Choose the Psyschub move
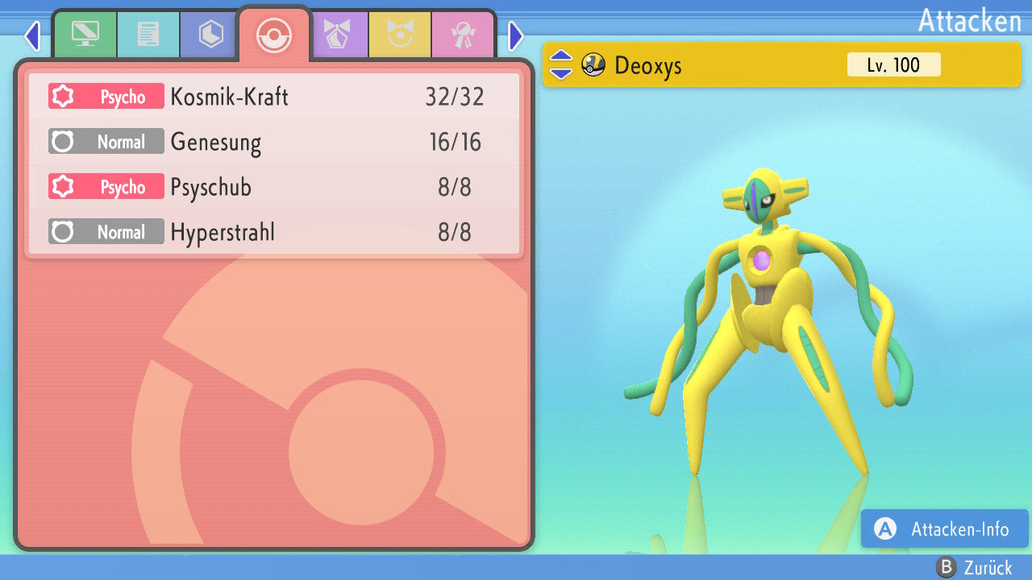Image resolution: width=1032 pixels, height=580 pixels. click(x=274, y=187)
